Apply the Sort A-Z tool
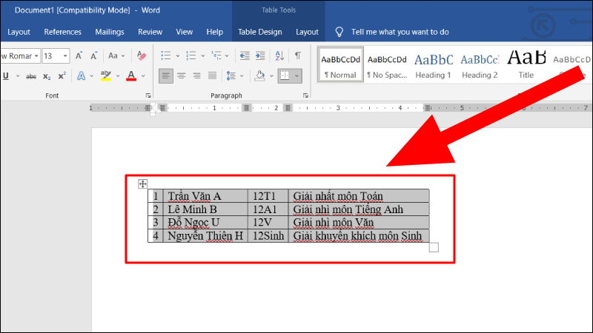The image size is (593, 333). [279, 55]
